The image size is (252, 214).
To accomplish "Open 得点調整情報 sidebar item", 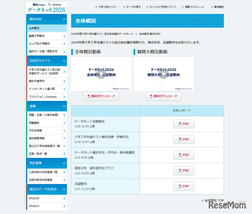I will coord(47,138).
